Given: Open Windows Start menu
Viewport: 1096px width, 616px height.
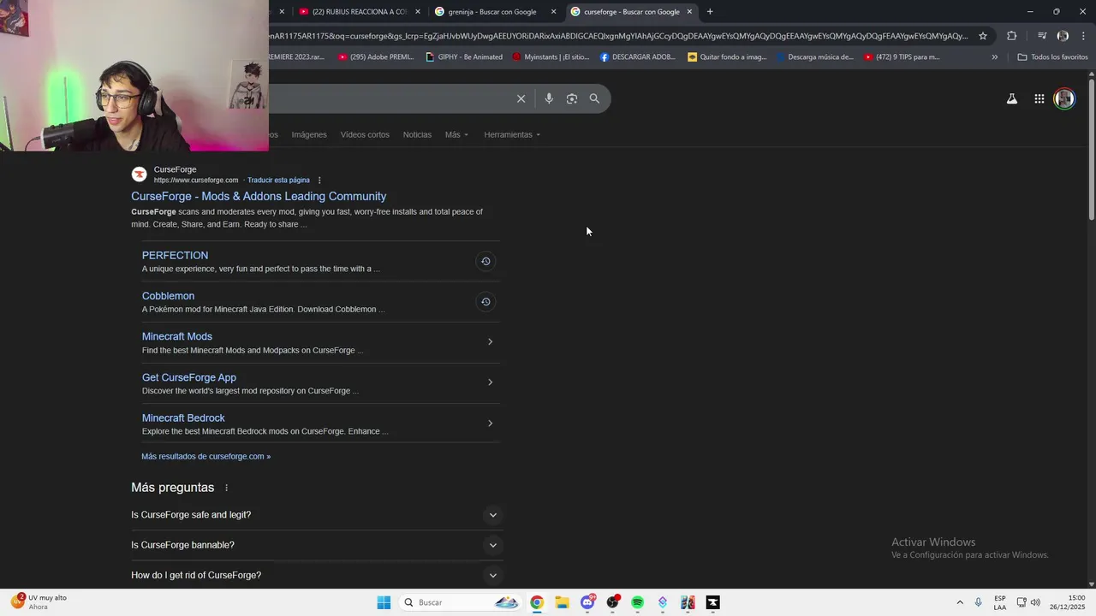Looking at the screenshot, I should 384,602.
